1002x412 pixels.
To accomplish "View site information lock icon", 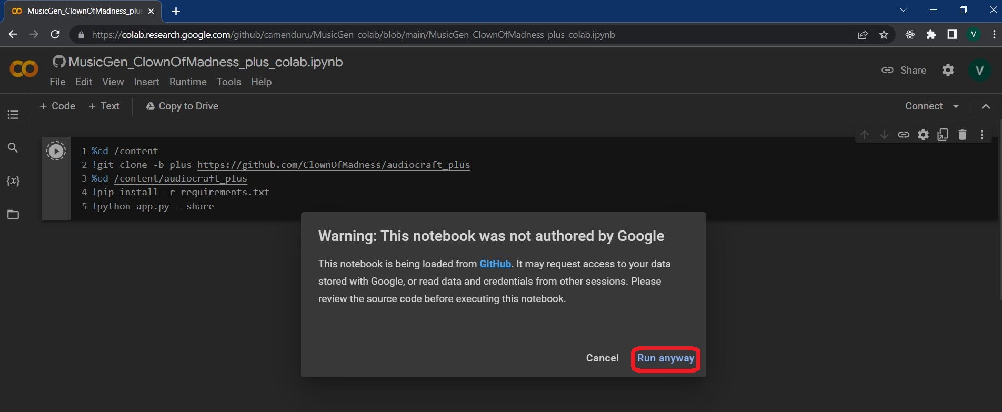I will click(81, 35).
